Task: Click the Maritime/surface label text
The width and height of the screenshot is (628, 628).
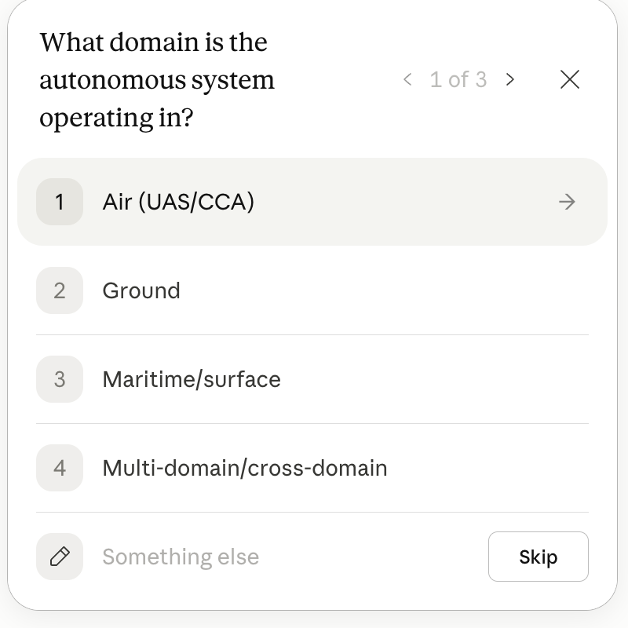Action: tap(192, 379)
